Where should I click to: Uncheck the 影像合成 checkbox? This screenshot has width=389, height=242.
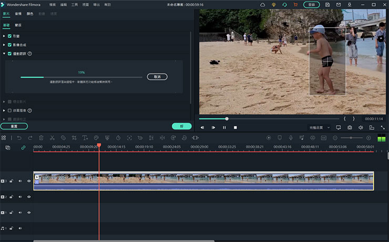coord(9,45)
